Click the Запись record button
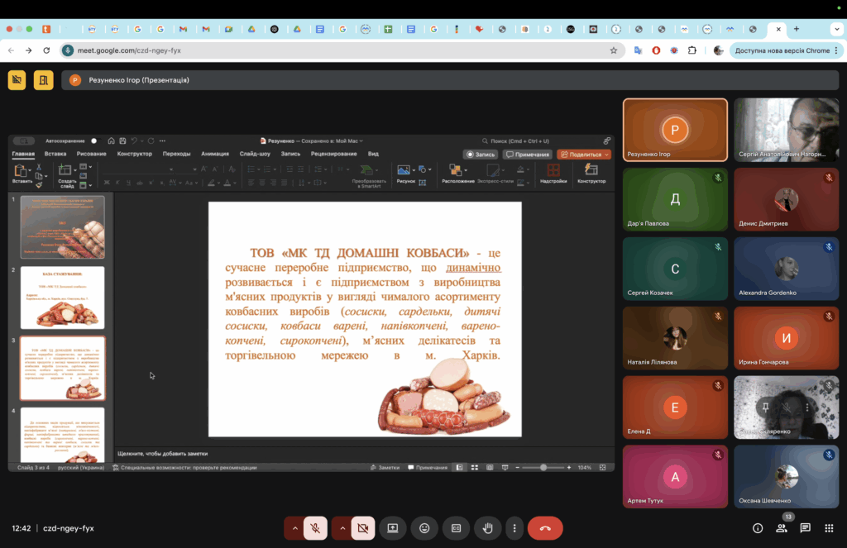847x548 pixels. pyautogui.click(x=481, y=155)
